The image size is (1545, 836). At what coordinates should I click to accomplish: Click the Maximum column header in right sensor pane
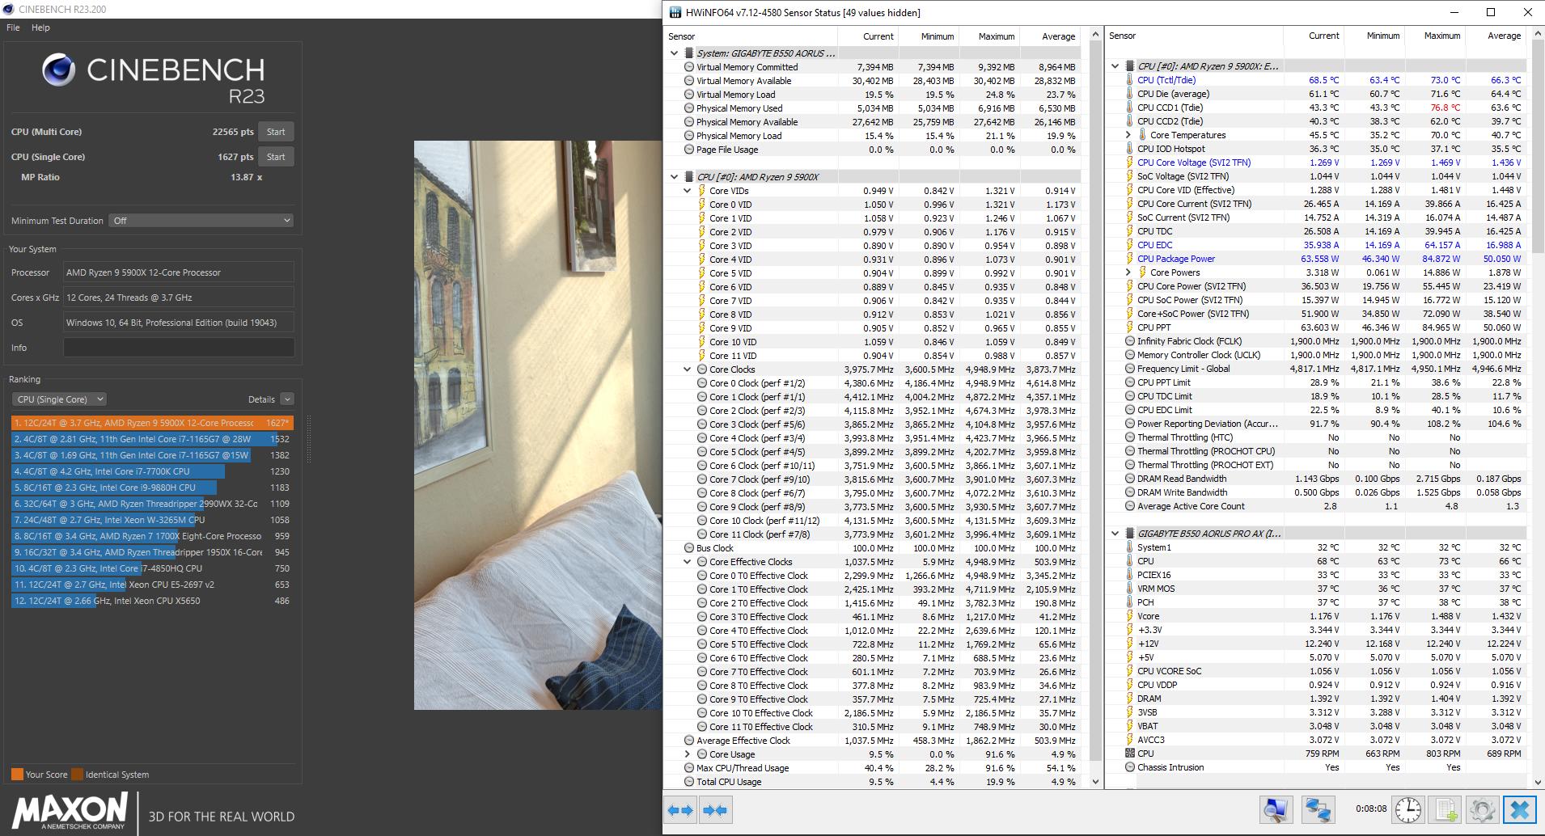1442,36
